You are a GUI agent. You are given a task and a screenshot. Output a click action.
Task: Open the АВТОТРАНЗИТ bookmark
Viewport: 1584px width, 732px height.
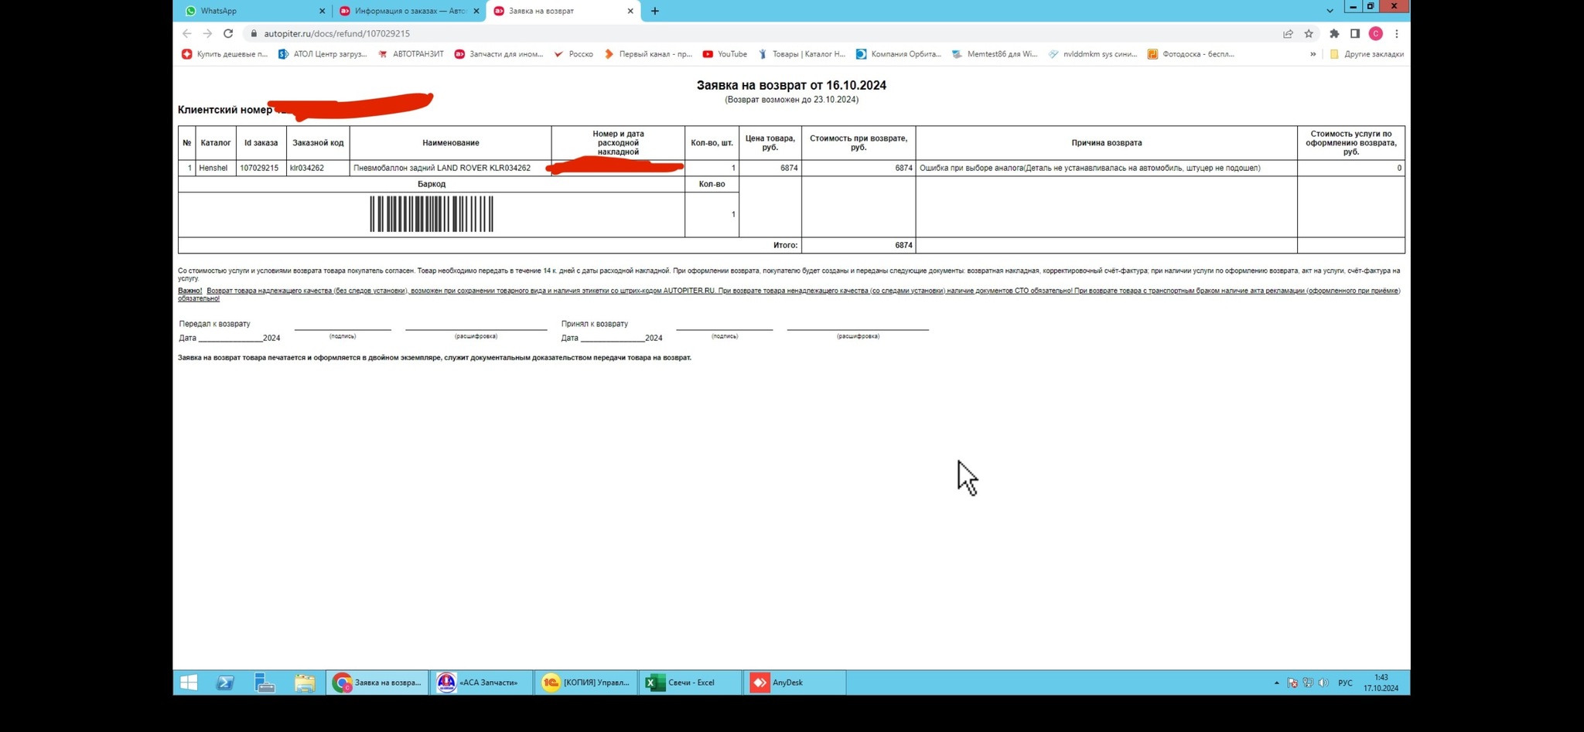(411, 54)
